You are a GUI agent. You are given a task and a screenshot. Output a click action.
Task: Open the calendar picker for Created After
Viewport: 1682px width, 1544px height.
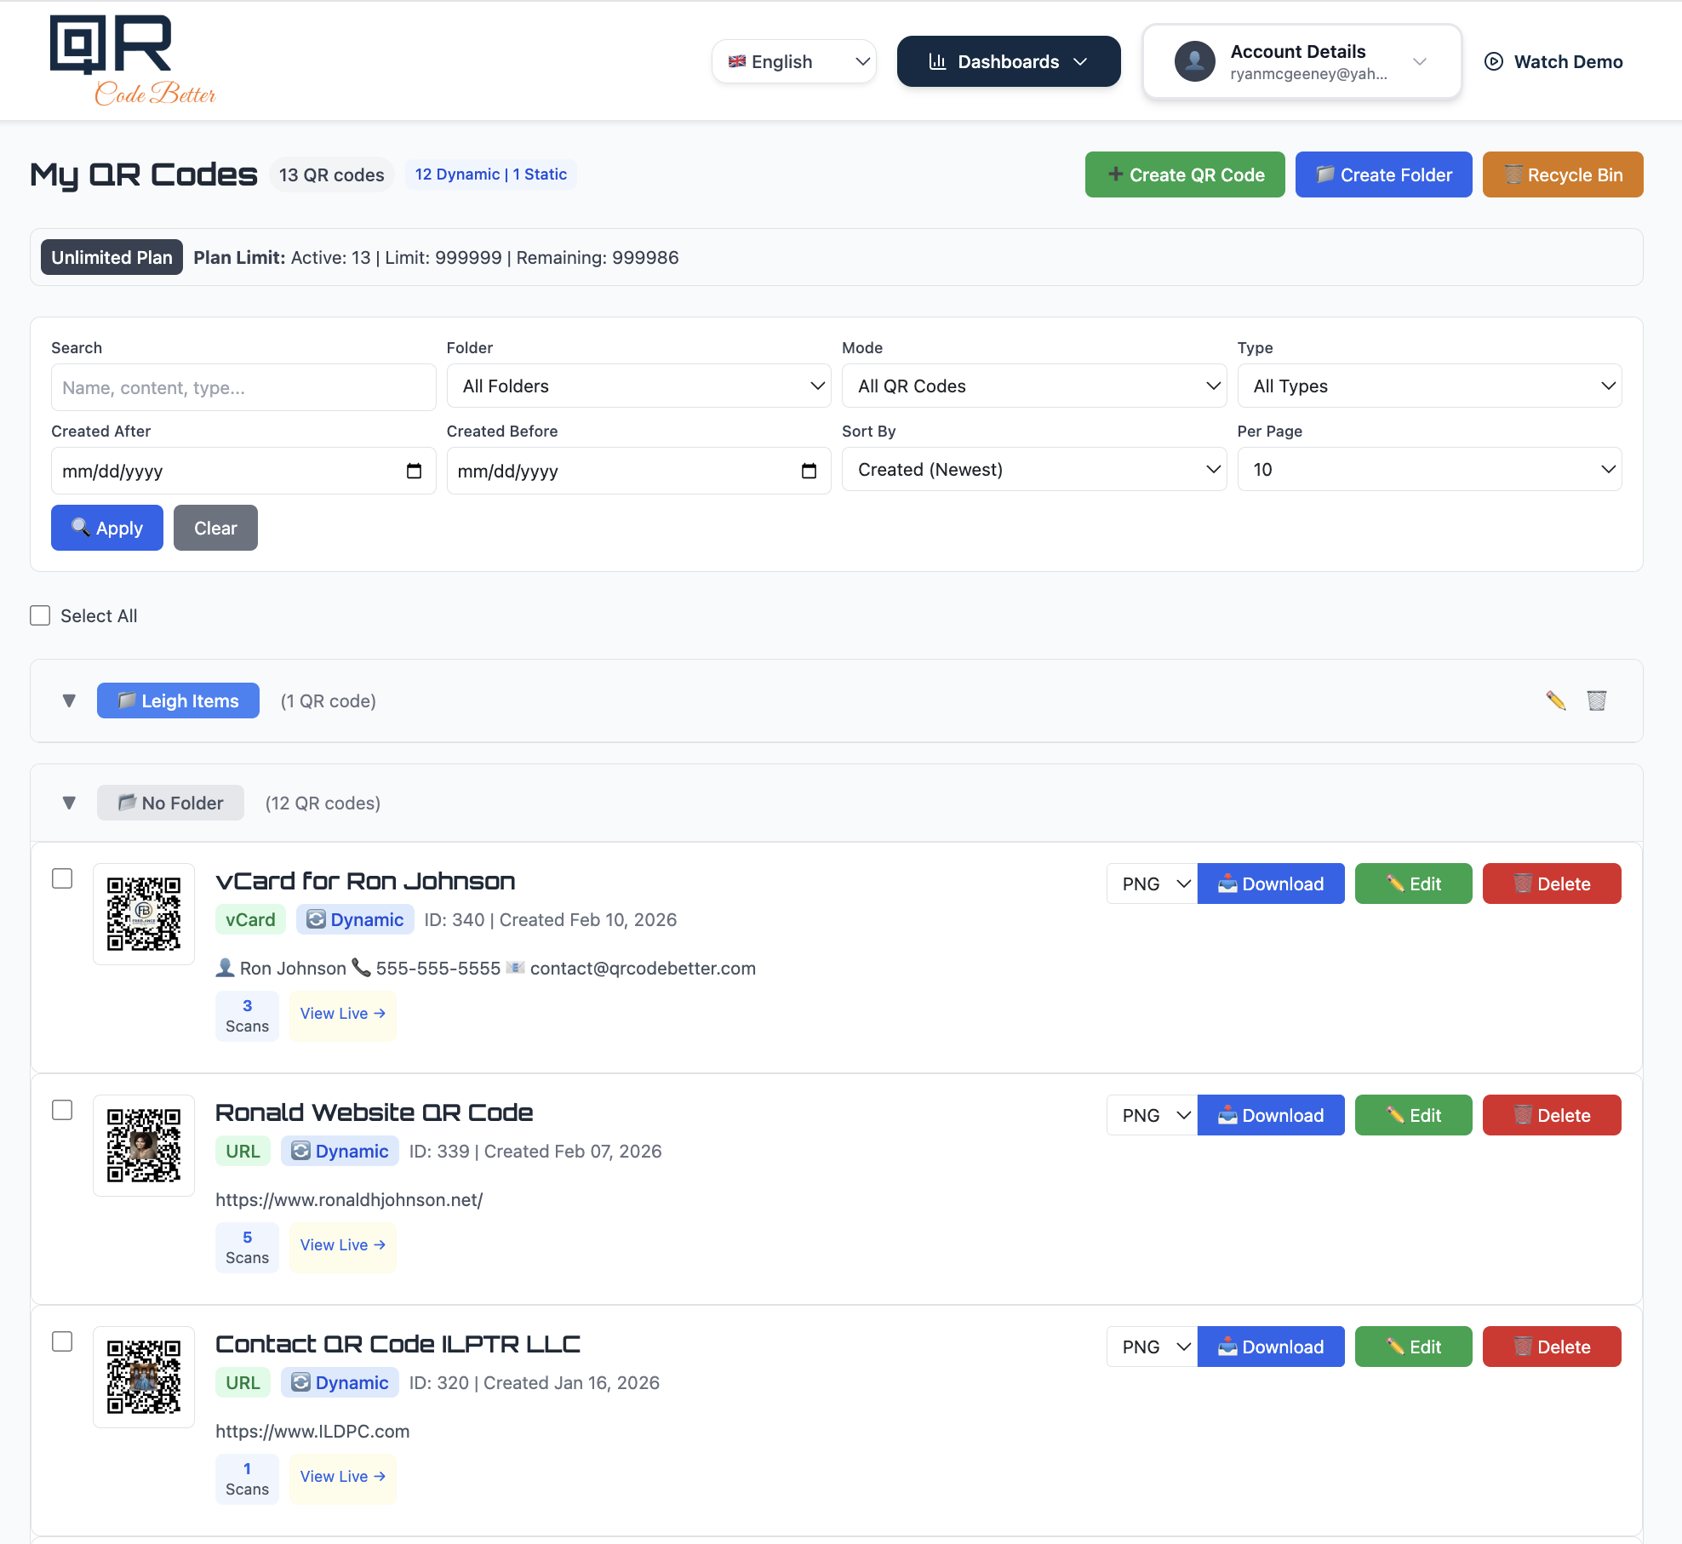[415, 470]
